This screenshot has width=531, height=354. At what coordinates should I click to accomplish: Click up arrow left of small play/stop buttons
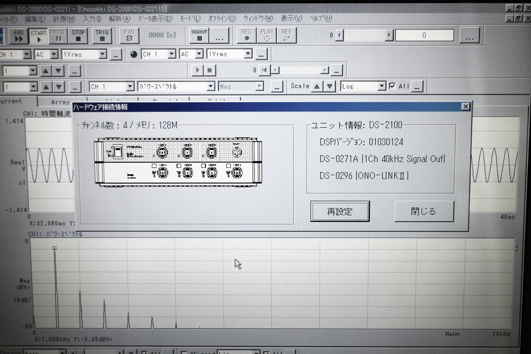[45, 71]
